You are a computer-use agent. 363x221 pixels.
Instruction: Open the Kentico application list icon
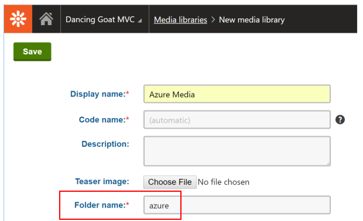[18, 19]
